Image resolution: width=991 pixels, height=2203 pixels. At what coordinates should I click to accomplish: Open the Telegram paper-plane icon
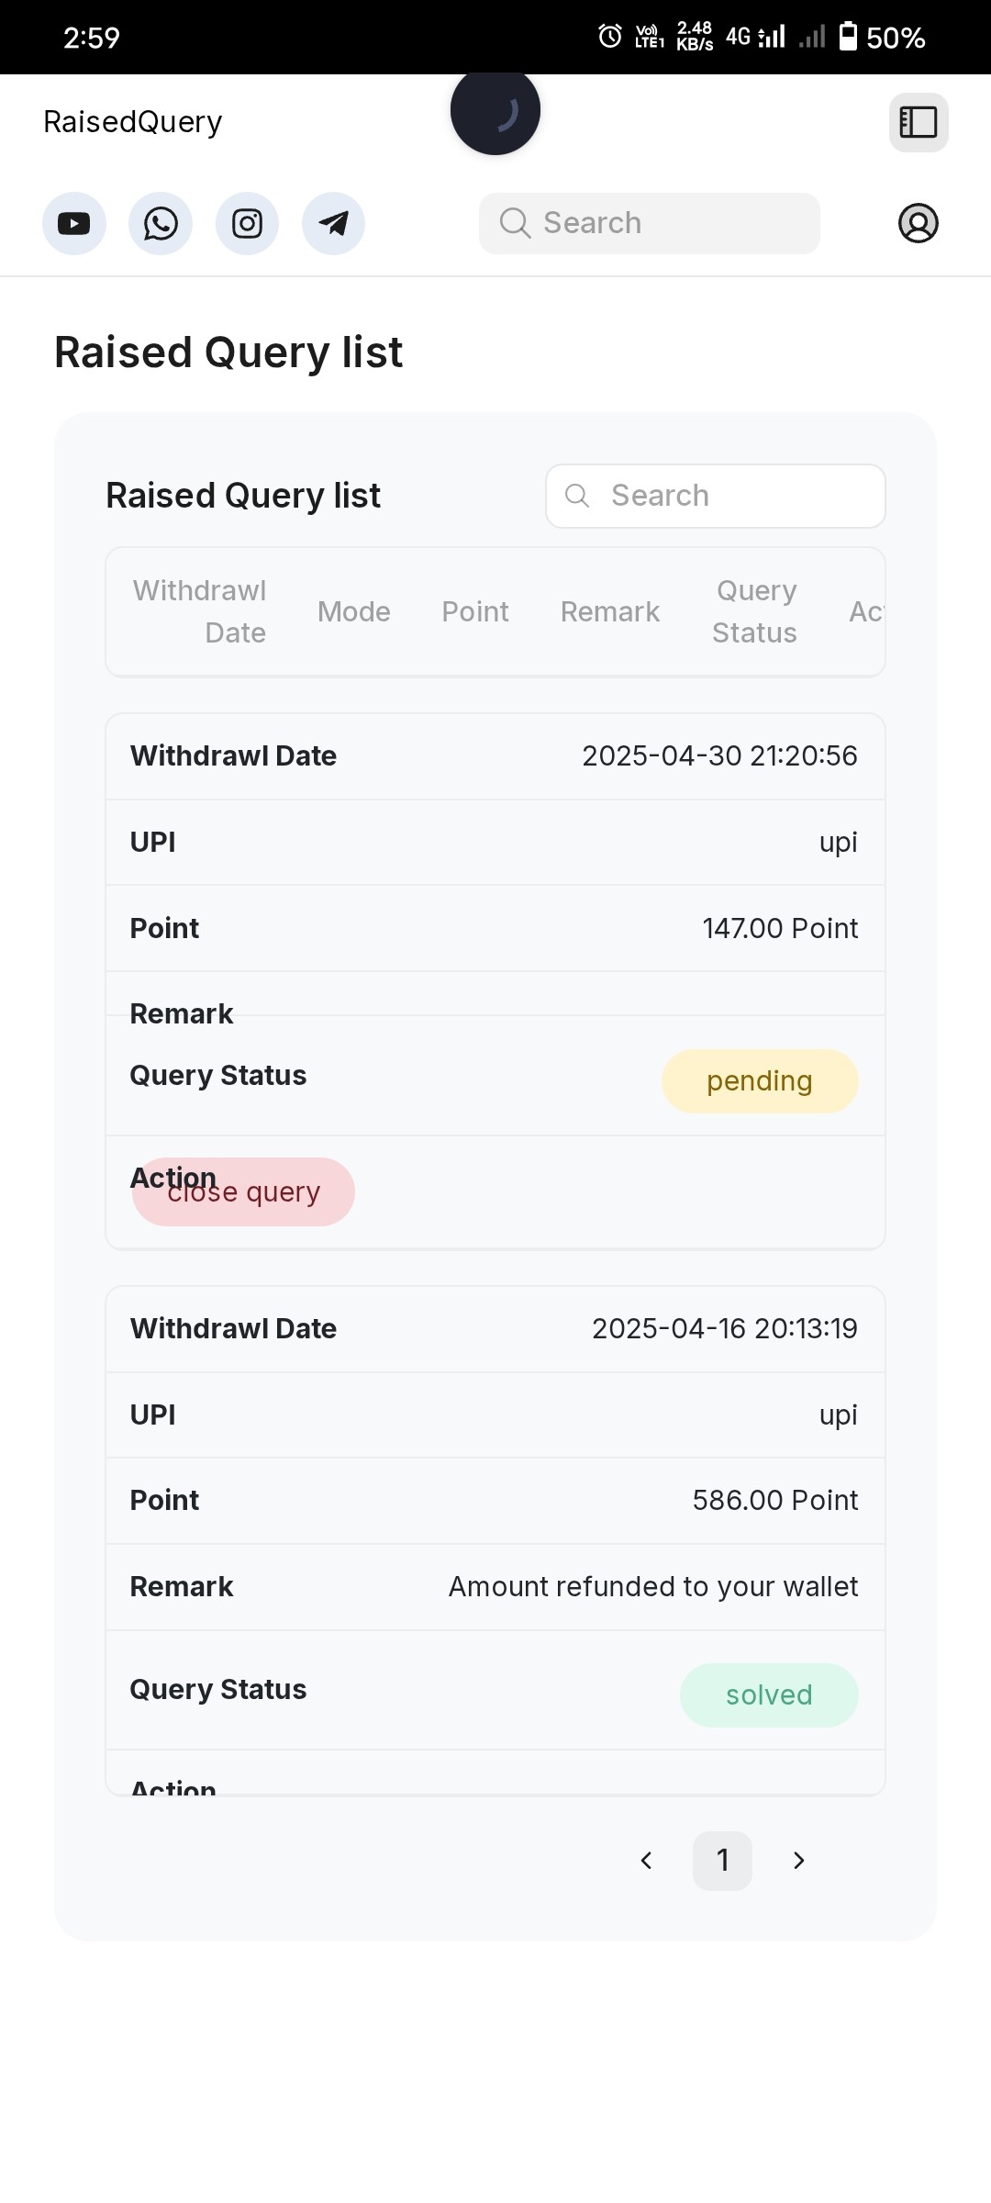click(333, 223)
